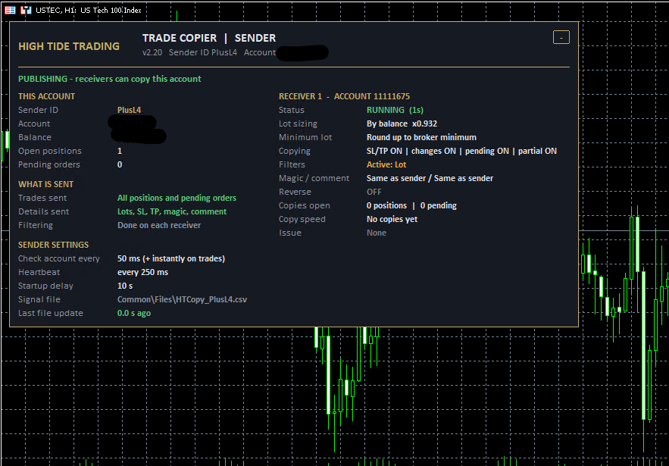Click 'All positions and pending orders' value
Image resolution: width=669 pixels, height=466 pixels.
(x=177, y=198)
